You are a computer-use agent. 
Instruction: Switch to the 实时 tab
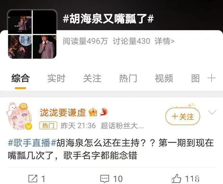[x=56, y=78]
